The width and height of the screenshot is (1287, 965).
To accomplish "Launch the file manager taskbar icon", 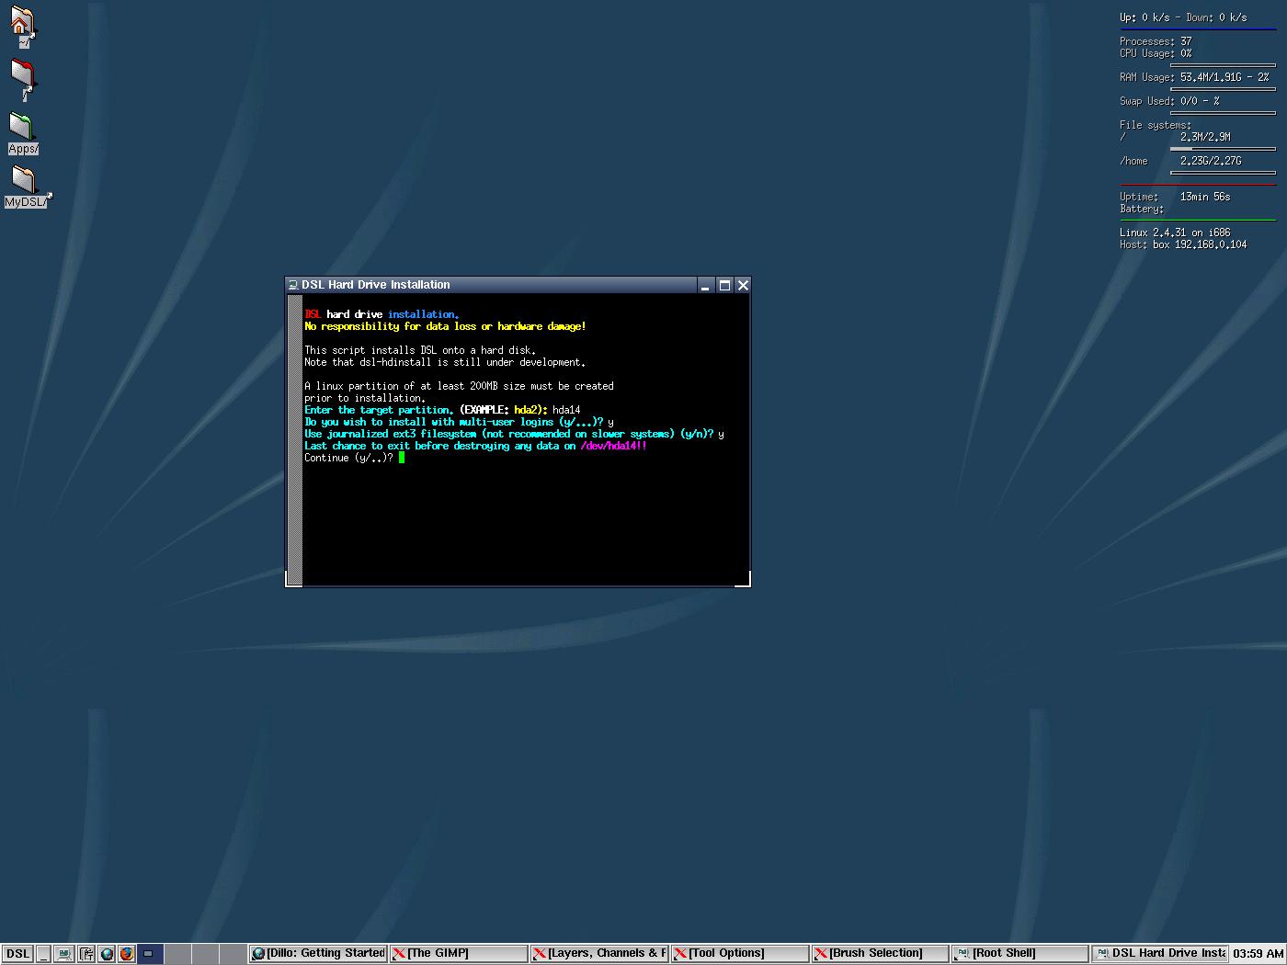I will pos(85,954).
